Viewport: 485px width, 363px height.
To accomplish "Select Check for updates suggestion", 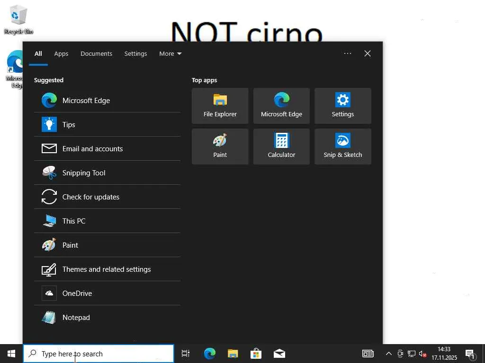I will point(107,197).
